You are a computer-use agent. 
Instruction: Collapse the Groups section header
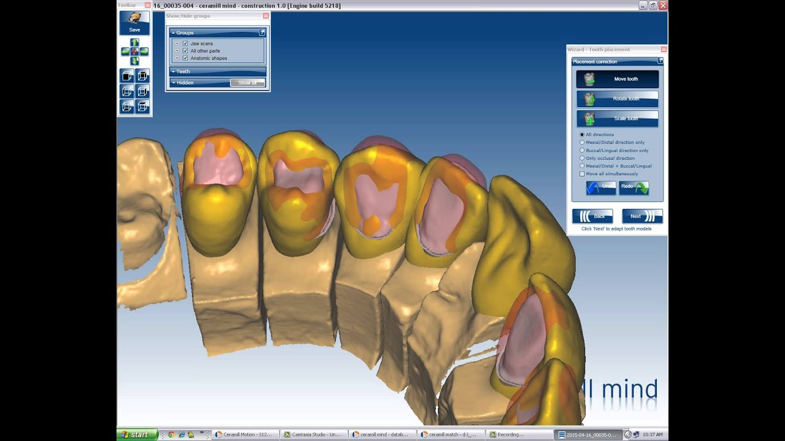pos(218,32)
